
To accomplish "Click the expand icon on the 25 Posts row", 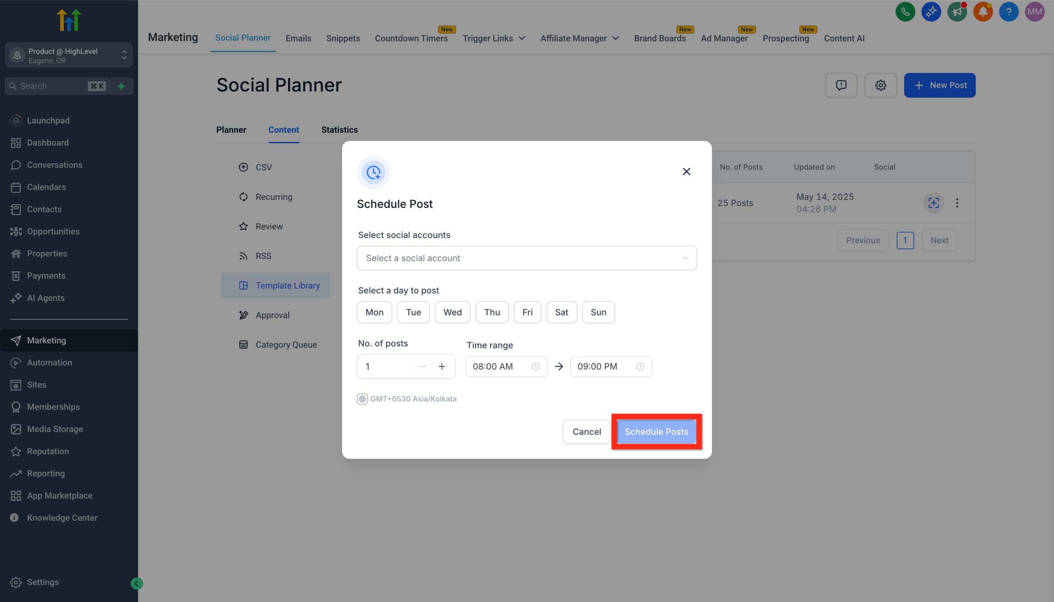I will [x=933, y=203].
